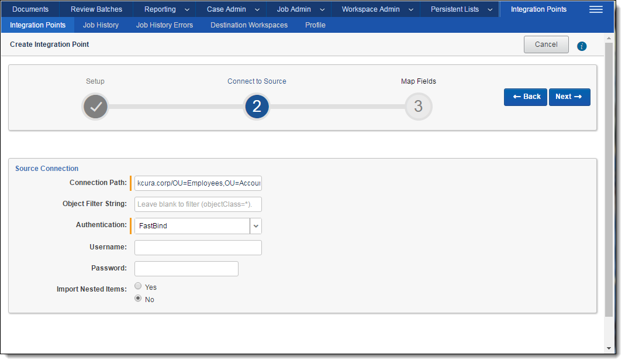Click the step 2 Connect to Source circle
The height and width of the screenshot is (363, 625).
tap(257, 107)
